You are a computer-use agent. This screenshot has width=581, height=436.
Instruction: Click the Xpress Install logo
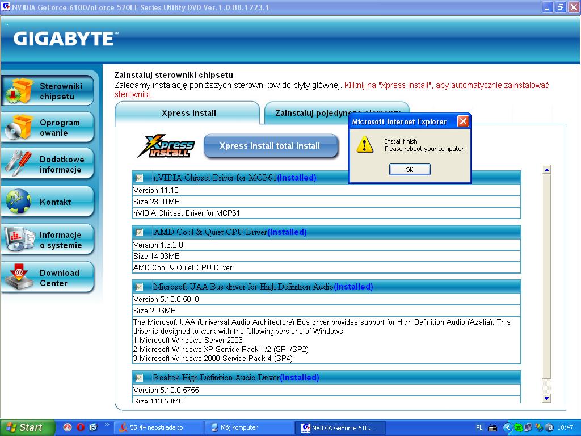(x=166, y=146)
